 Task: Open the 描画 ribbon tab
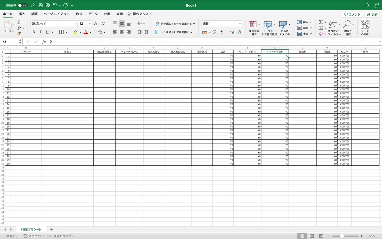(34, 14)
